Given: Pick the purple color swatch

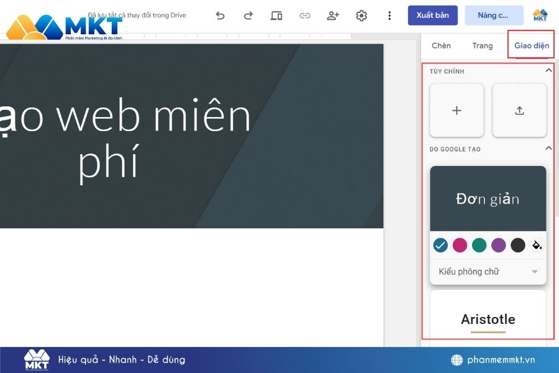Looking at the screenshot, I should coord(498,245).
